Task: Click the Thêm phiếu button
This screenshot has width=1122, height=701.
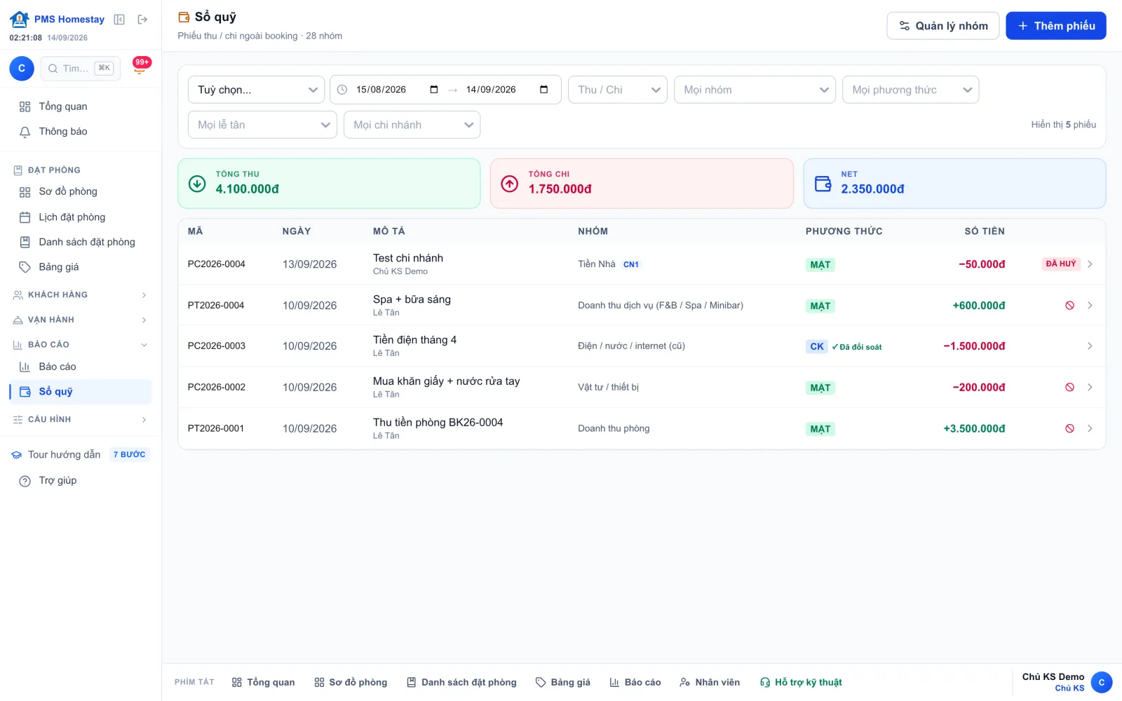Action: click(1055, 26)
